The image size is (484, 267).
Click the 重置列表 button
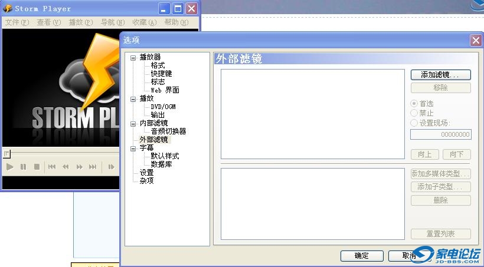(x=441, y=234)
